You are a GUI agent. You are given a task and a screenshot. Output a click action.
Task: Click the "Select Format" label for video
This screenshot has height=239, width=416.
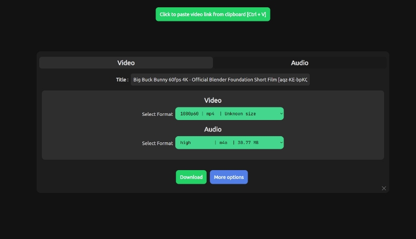[x=158, y=114]
